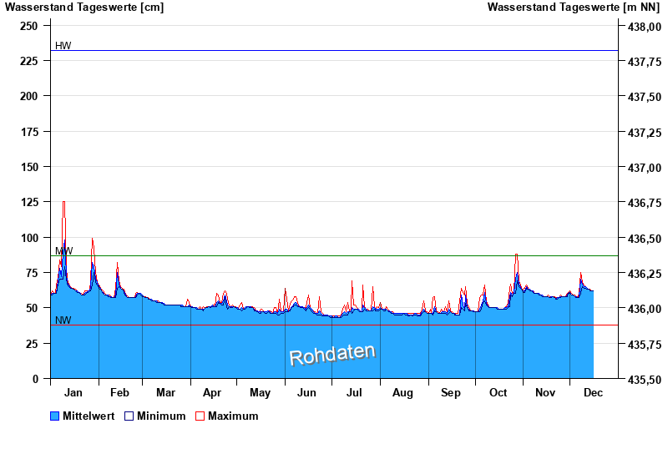Select the Jan month label
Image resolution: width=668 pixels, height=459 pixels.
[x=73, y=392]
